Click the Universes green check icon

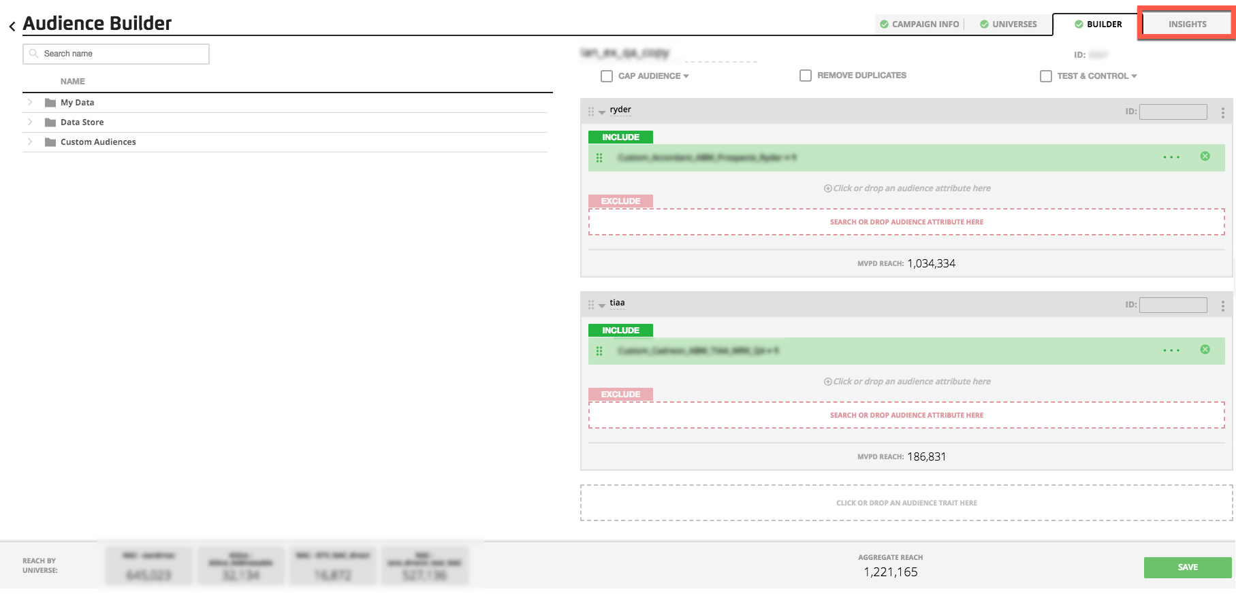[984, 24]
